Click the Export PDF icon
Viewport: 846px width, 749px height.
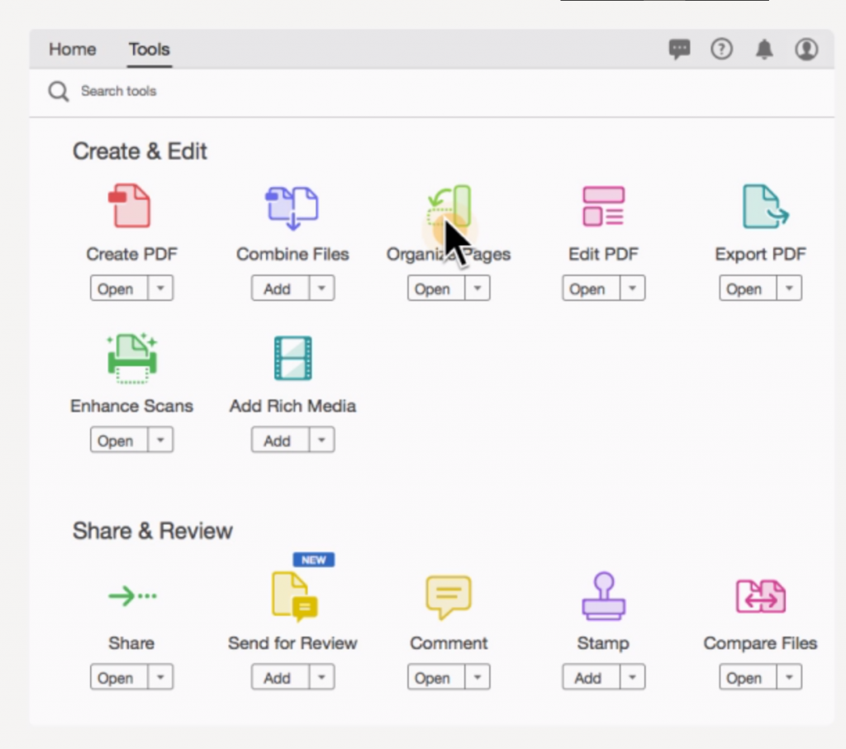click(x=764, y=206)
